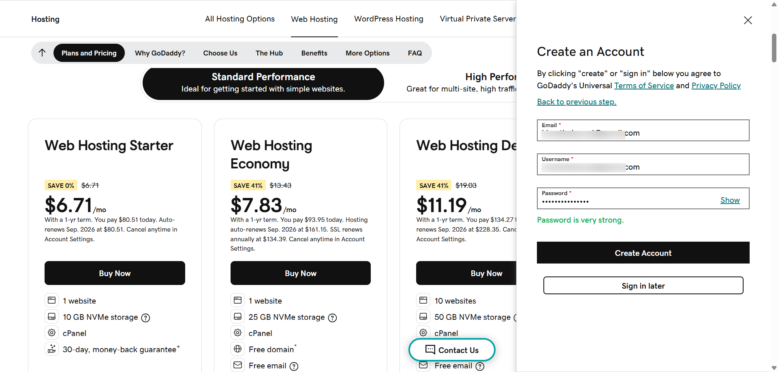Screen dimensions: 778x372
Task: Click the $6.71 Starter price
Action: click(x=68, y=205)
